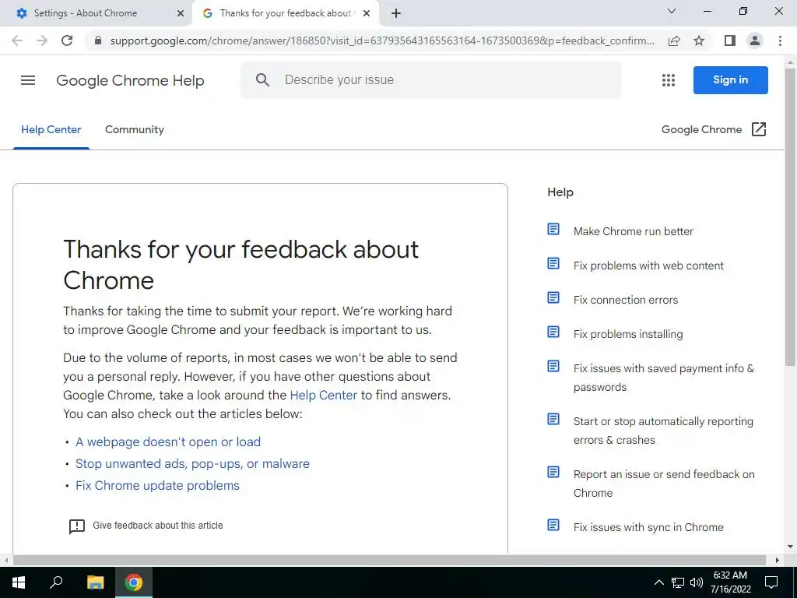Open Fix problems with web content

[x=648, y=266]
